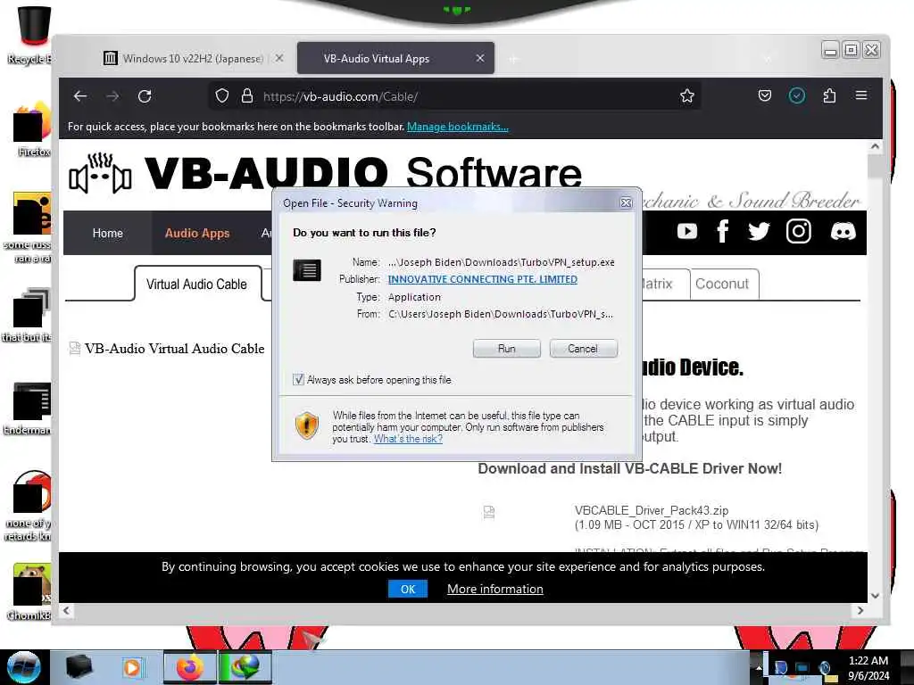The height and width of the screenshot is (685, 914).
Task: Open the Audio Apps navigation item
Action: click(x=197, y=233)
